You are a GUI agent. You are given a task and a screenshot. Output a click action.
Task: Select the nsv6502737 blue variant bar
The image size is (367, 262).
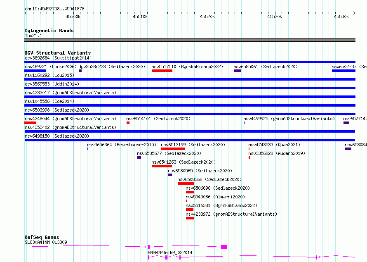(343, 71)
